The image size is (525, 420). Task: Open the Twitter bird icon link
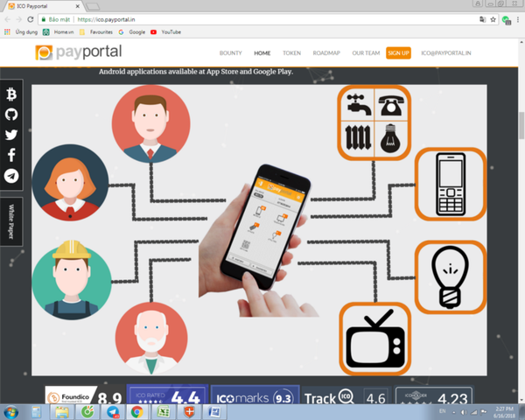coord(11,135)
